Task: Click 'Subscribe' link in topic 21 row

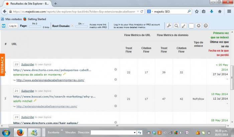Action: point(27,91)
